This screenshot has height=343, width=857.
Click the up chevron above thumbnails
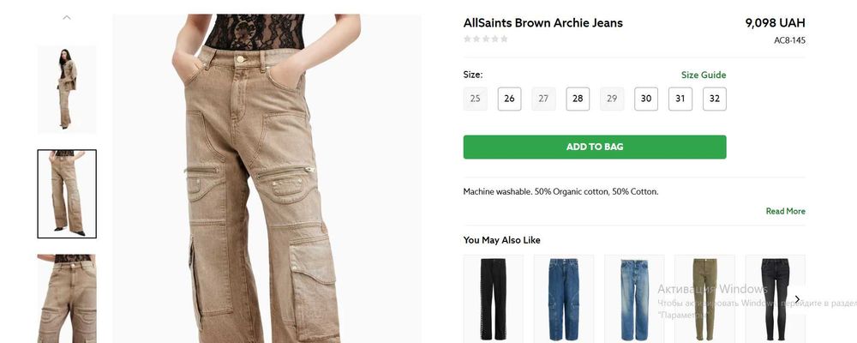[67, 17]
